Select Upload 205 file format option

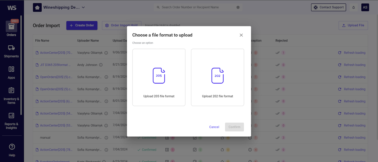159,77
